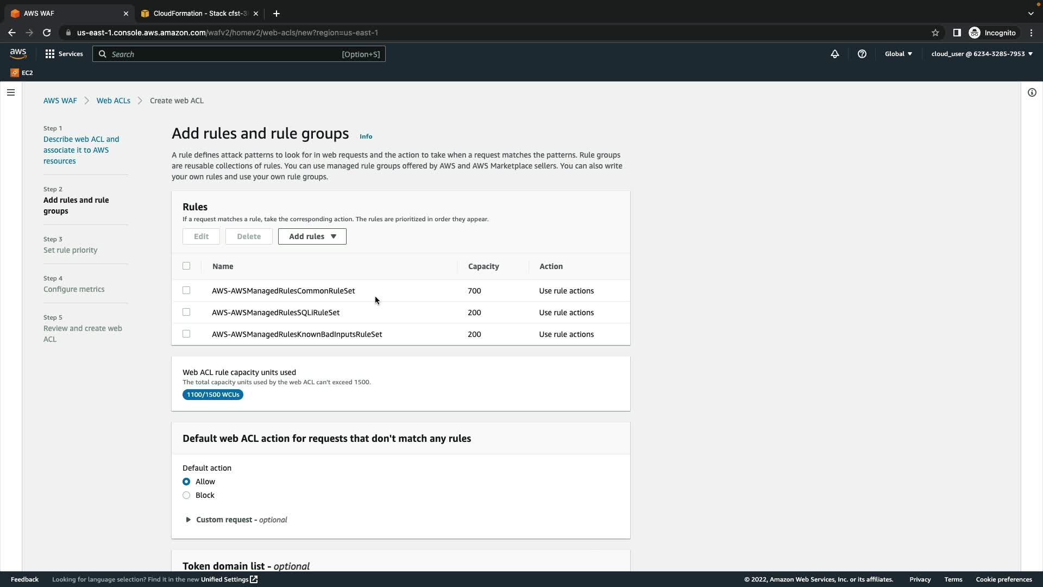Image resolution: width=1043 pixels, height=587 pixels.
Task: Click the AWS logo home icon
Action: click(18, 53)
